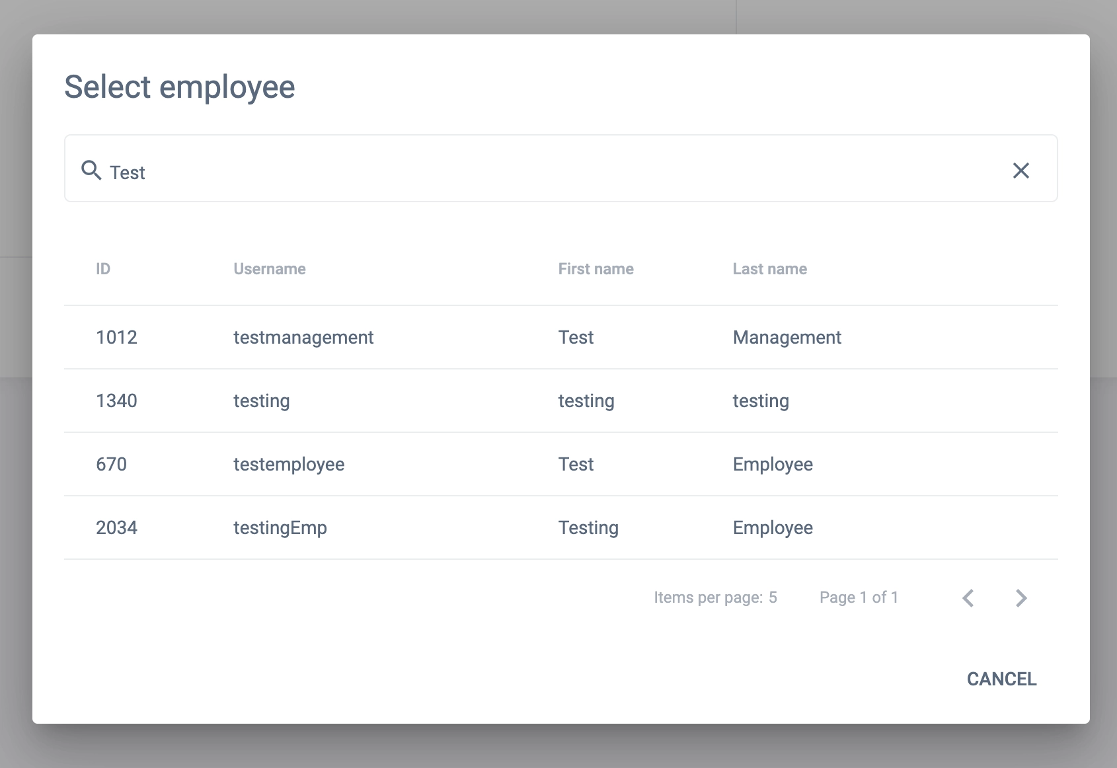The width and height of the screenshot is (1117, 768).
Task: Click the magnifying glass search icon
Action: (x=91, y=171)
